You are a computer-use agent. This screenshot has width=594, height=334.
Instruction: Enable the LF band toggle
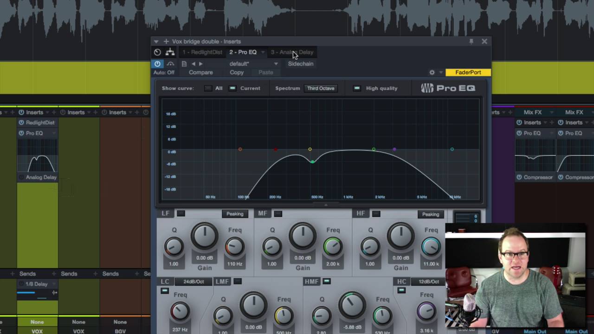[181, 213]
